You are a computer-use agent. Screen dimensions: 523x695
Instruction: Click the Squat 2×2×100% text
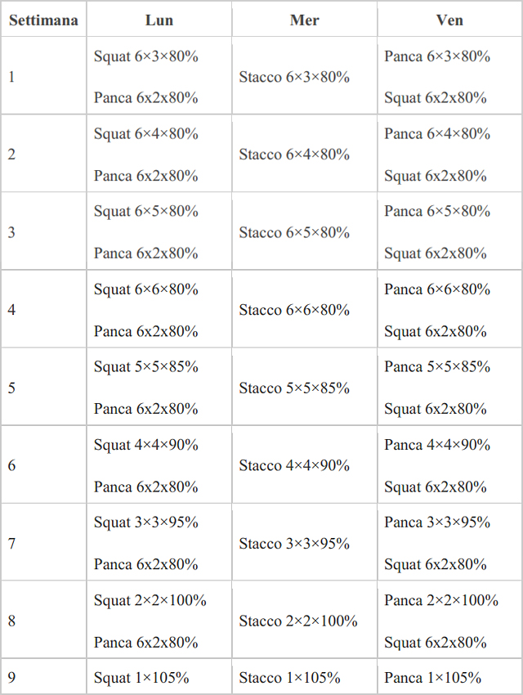pyautogui.click(x=150, y=600)
